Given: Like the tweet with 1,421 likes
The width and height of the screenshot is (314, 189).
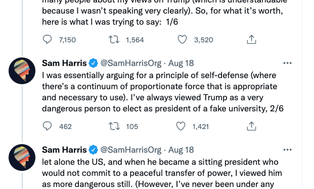Looking at the screenshot, I should [x=181, y=126].
